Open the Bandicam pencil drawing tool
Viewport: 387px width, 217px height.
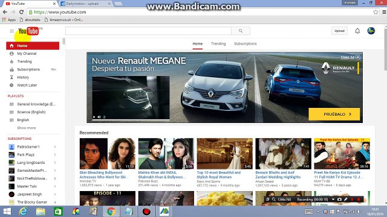346,200
